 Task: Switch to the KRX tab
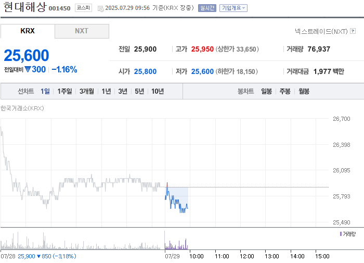click(28, 31)
